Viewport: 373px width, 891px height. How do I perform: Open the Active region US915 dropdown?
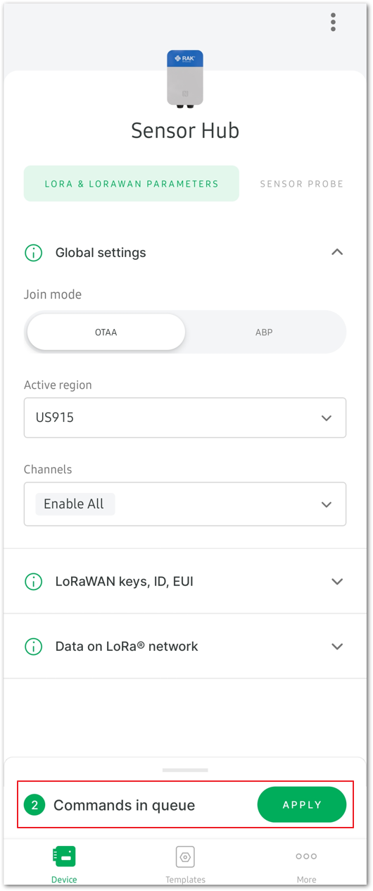pos(185,418)
